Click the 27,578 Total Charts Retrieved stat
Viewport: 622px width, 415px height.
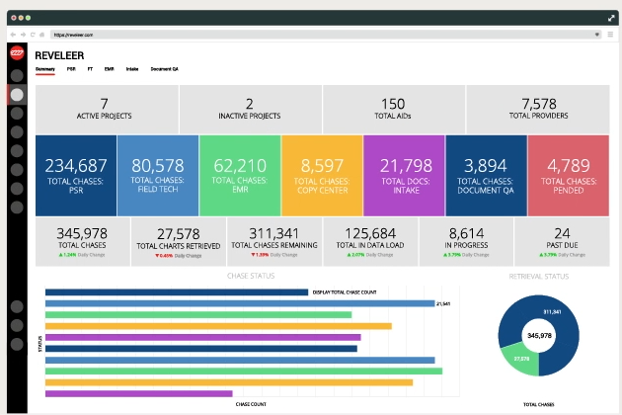click(179, 242)
